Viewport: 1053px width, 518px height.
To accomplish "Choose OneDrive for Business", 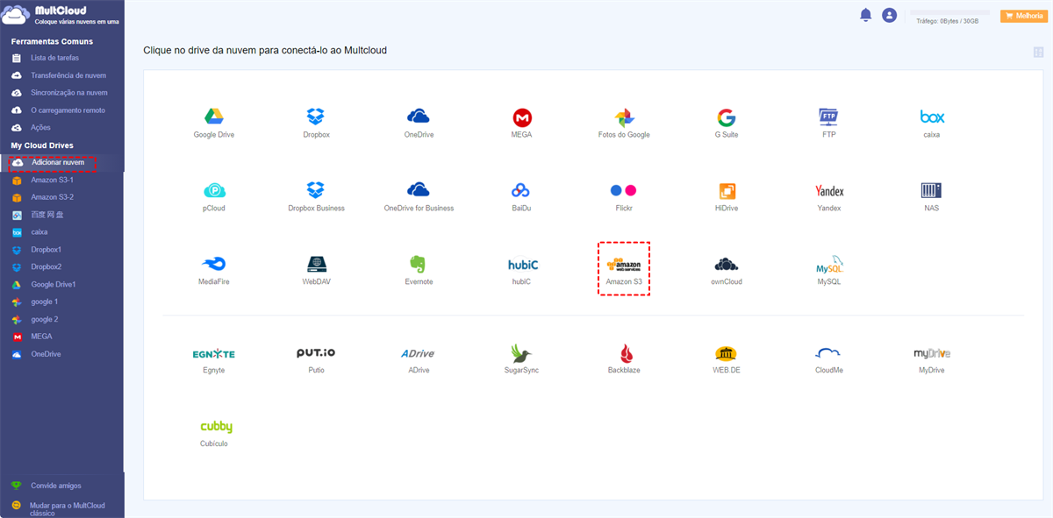I will [419, 197].
